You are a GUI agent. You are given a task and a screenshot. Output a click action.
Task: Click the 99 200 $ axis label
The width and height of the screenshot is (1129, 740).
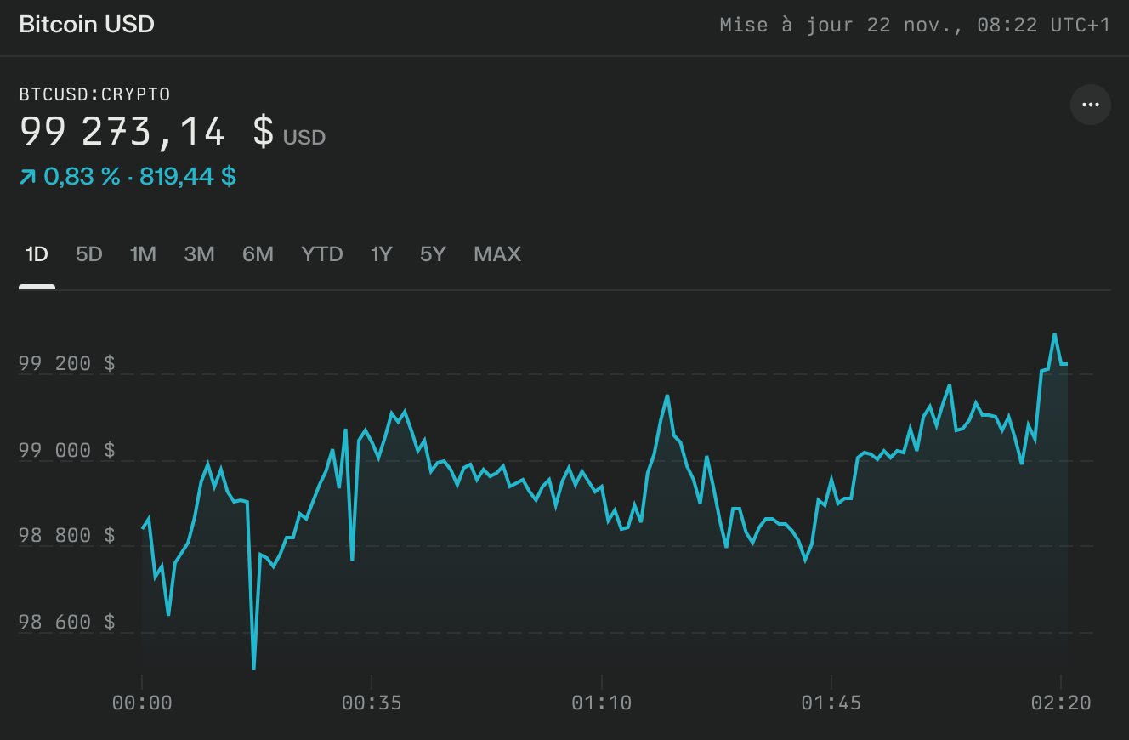(66, 364)
